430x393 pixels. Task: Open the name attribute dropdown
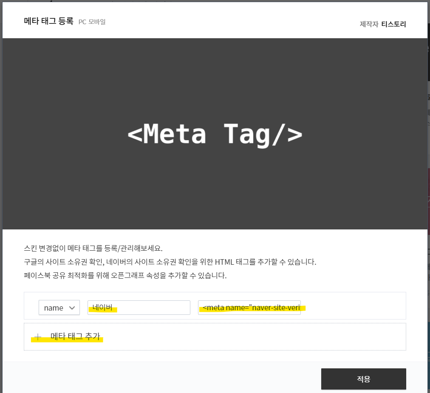click(x=59, y=308)
